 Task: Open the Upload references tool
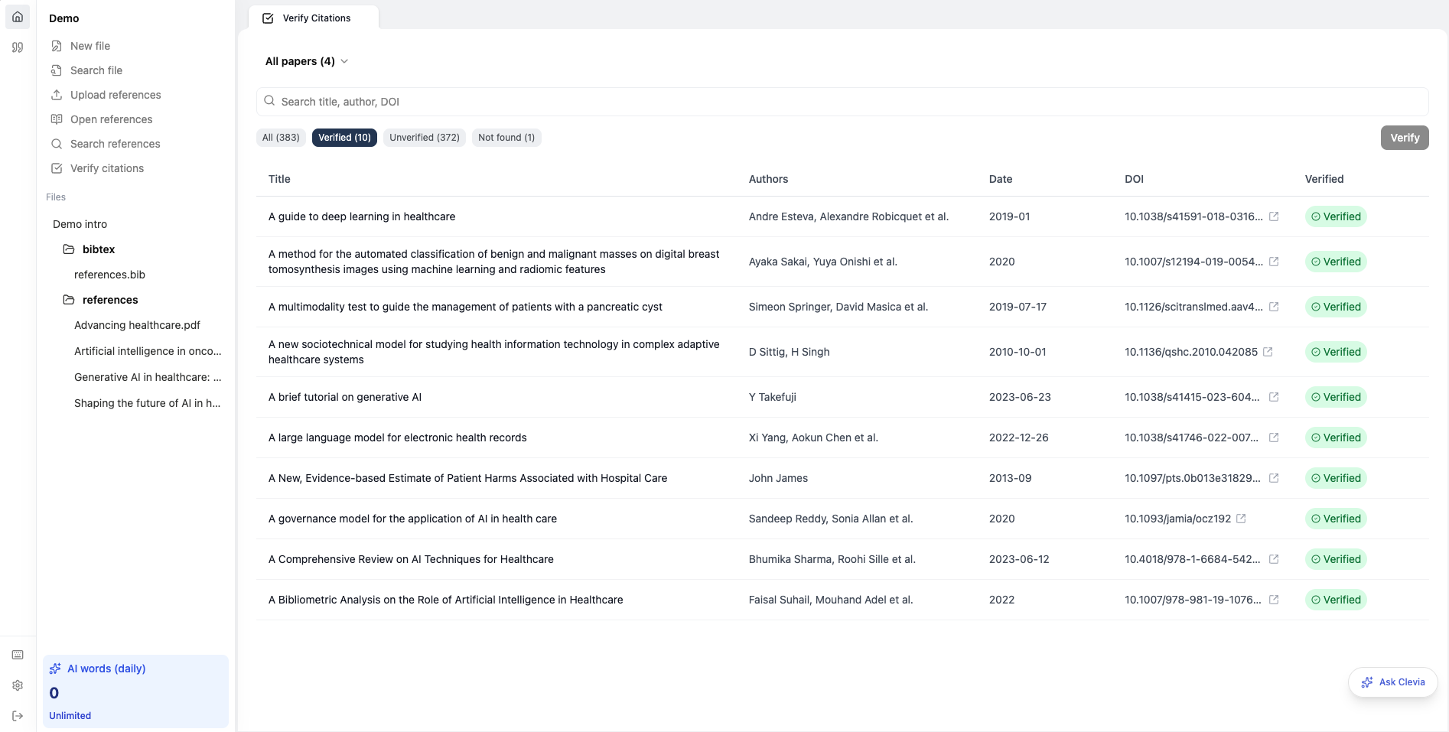point(115,94)
